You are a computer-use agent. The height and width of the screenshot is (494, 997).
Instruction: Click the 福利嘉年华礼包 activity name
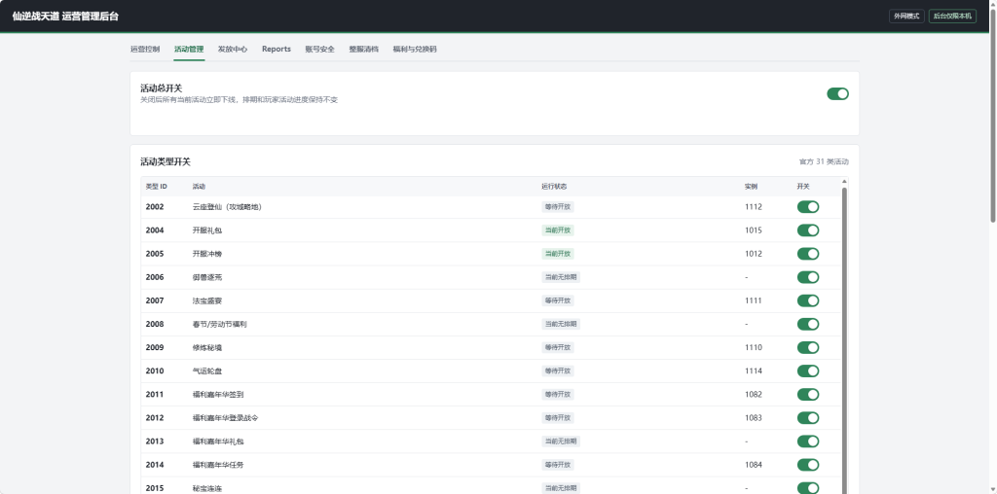(x=218, y=441)
